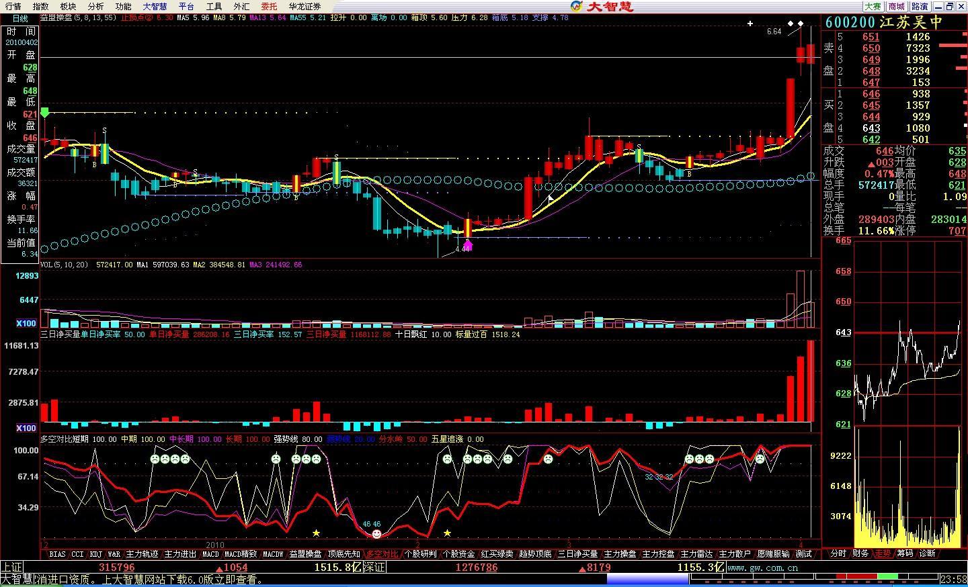The height and width of the screenshot is (587, 968).
Task: Switch to the 顶底先知 indicator tab
Action: pyautogui.click(x=344, y=554)
